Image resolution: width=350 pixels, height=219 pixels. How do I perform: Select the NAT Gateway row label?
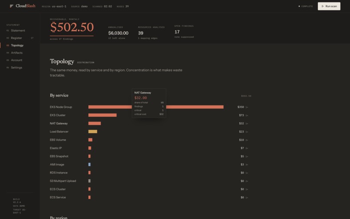(59, 123)
